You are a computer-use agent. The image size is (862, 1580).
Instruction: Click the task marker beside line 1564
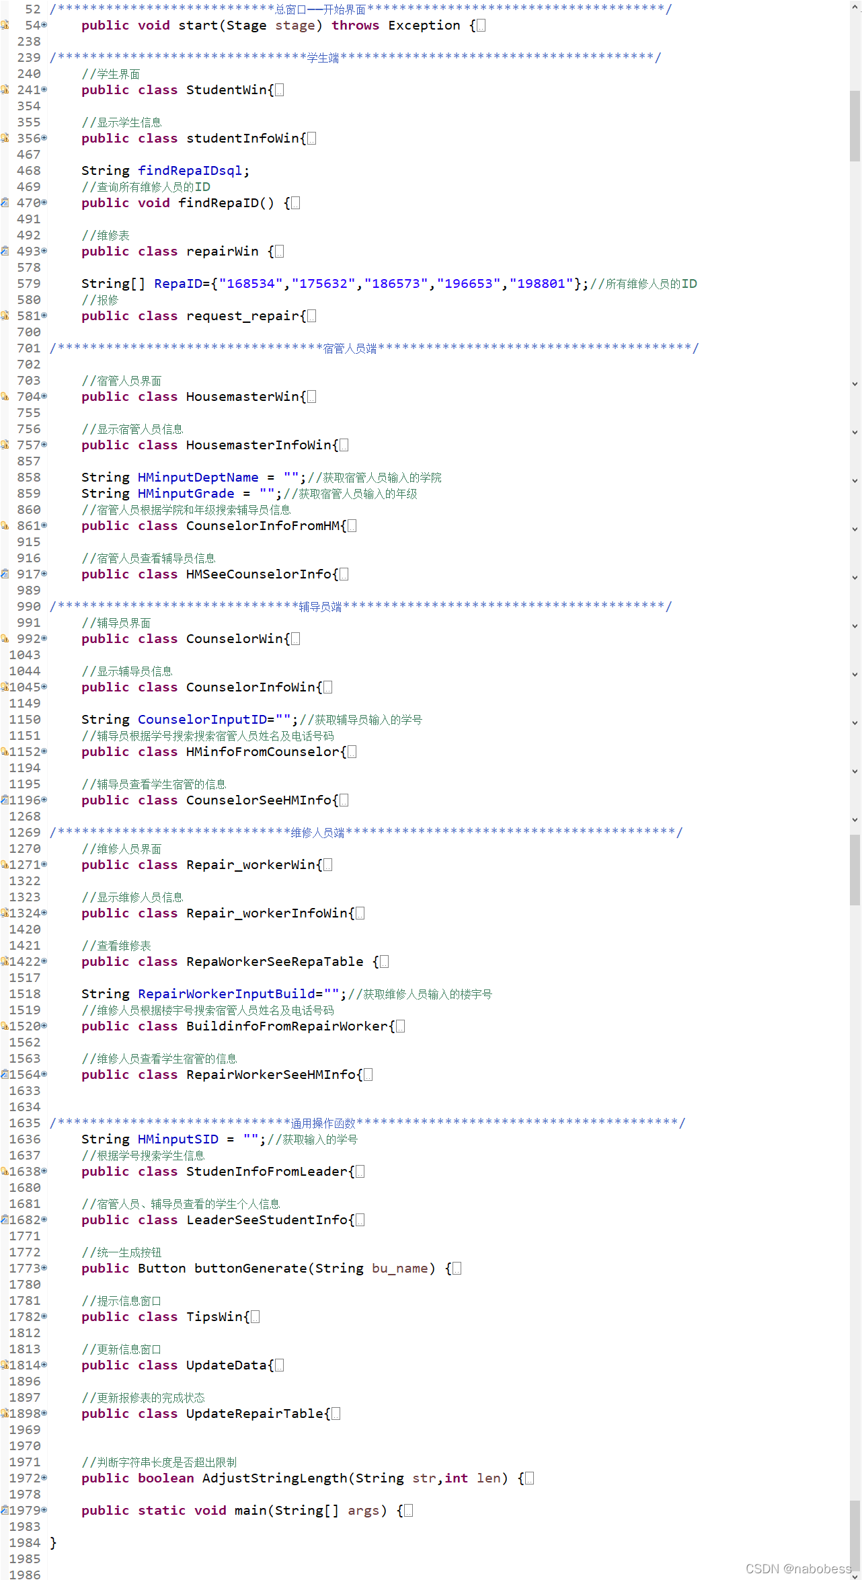[x=4, y=1075]
